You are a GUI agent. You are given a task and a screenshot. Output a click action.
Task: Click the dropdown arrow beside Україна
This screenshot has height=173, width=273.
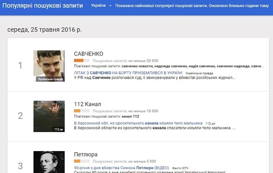click(110, 6)
